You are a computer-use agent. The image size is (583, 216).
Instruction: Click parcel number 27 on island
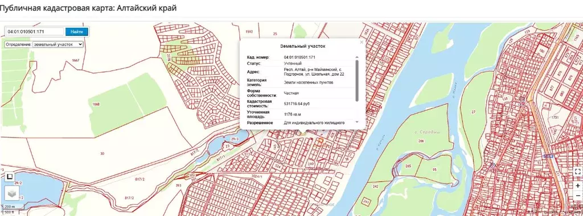(x=473, y=112)
